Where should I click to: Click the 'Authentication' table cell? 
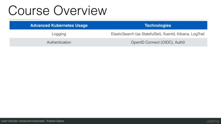tap(59, 42)
